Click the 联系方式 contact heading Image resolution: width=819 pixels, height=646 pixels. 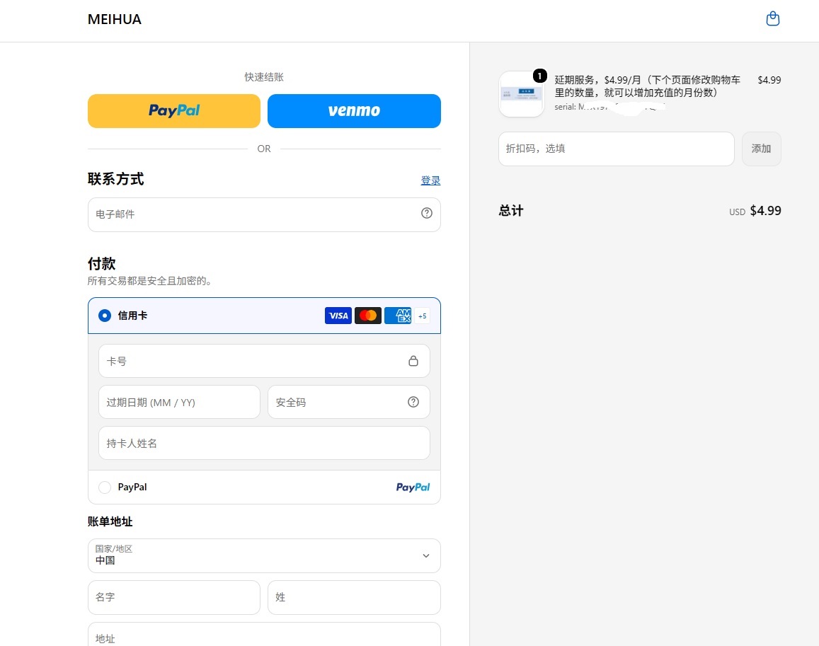pyautogui.click(x=116, y=179)
